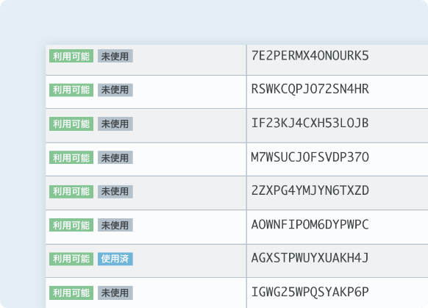Select the code IGWG25WPQSYAKP6P
Screen dimensions: 428x308
click(x=310, y=292)
